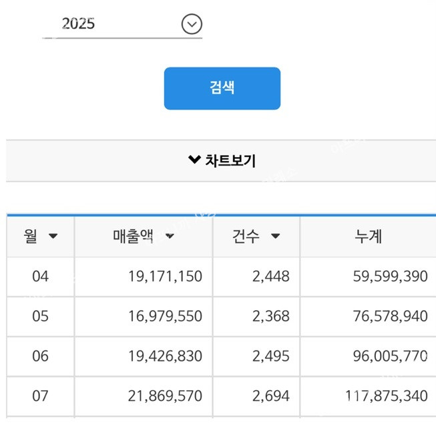Screen dimensions: 436x425
Task: Open the 2025 year dropdown
Action: [120, 25]
